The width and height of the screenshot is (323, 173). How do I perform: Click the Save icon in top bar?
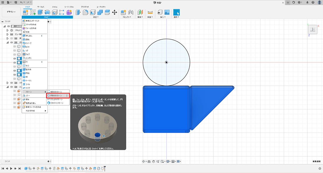point(16,2)
